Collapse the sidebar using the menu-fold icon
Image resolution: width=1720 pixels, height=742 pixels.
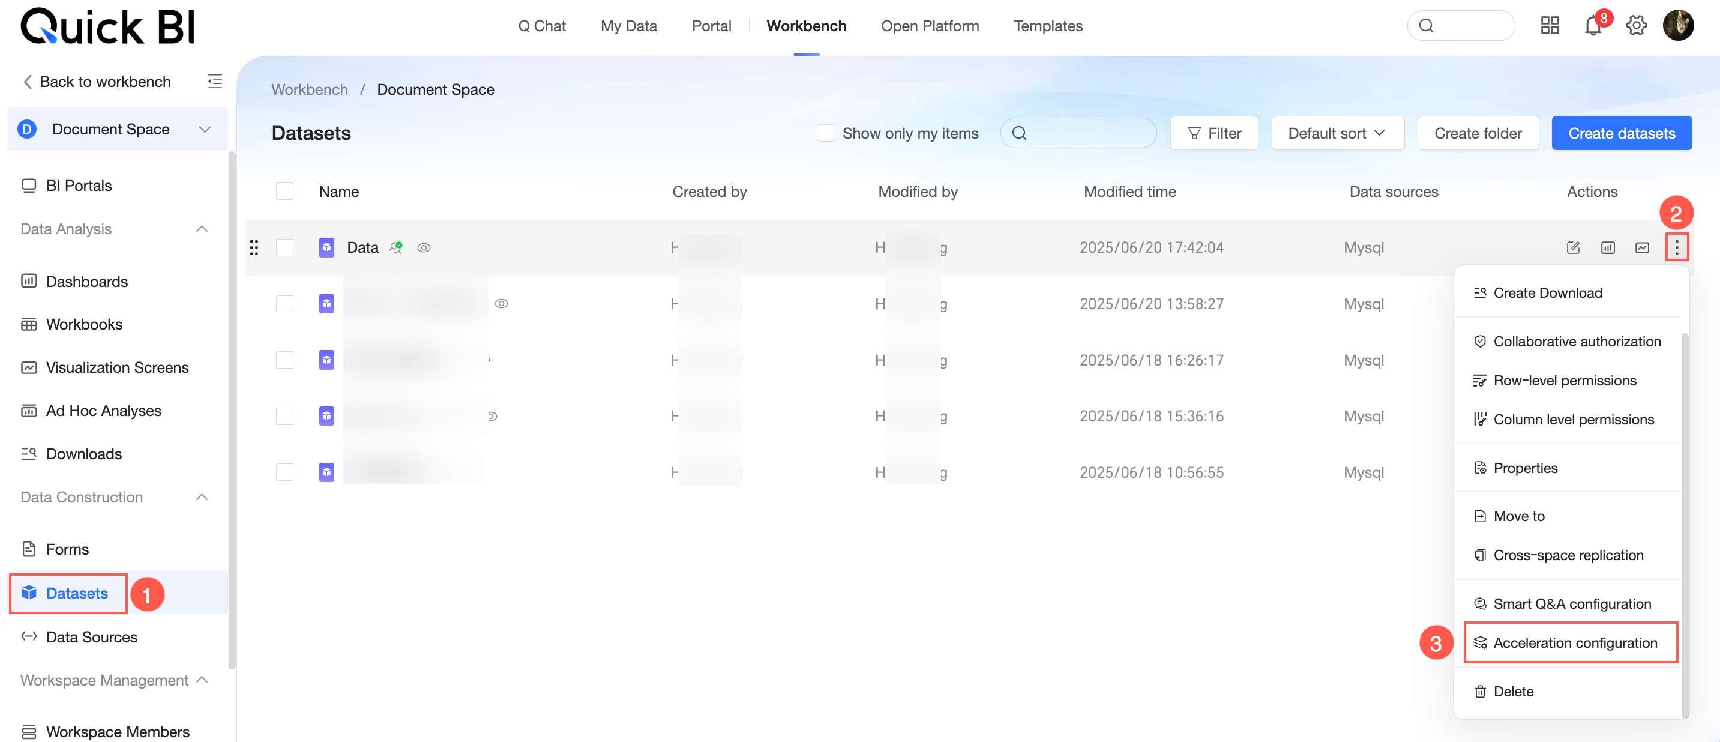(214, 82)
